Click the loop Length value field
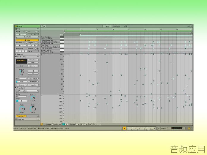The width and height of the screenshot is (207, 155). point(33,45)
